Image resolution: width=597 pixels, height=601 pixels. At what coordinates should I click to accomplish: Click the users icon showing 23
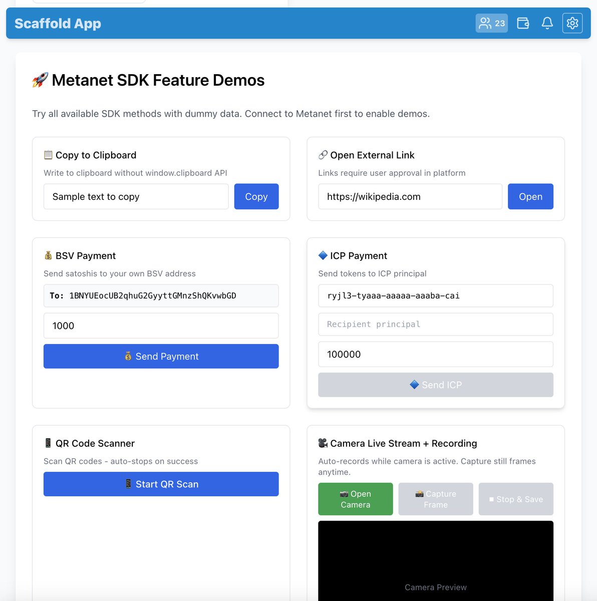[x=491, y=23]
